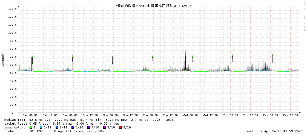Select the blue 2/10 loss color swatch
The height and width of the screenshot is (135, 307).
57,127
